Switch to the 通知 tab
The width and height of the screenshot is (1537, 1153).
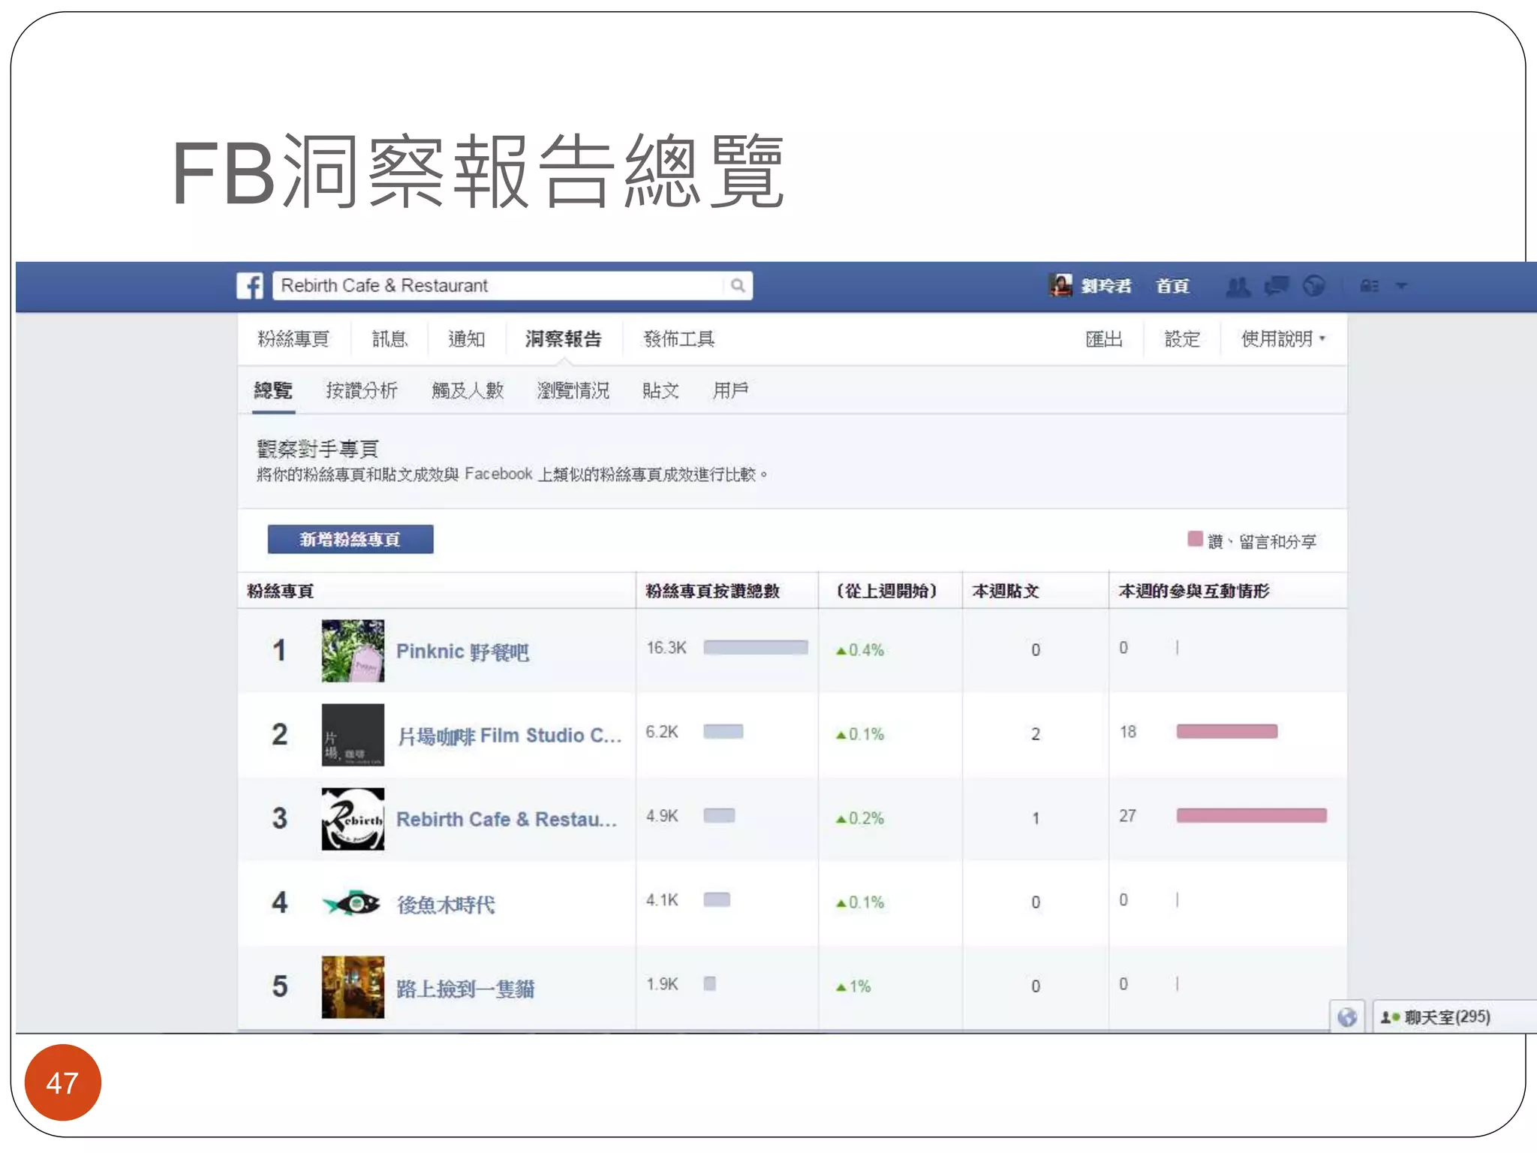(x=467, y=339)
